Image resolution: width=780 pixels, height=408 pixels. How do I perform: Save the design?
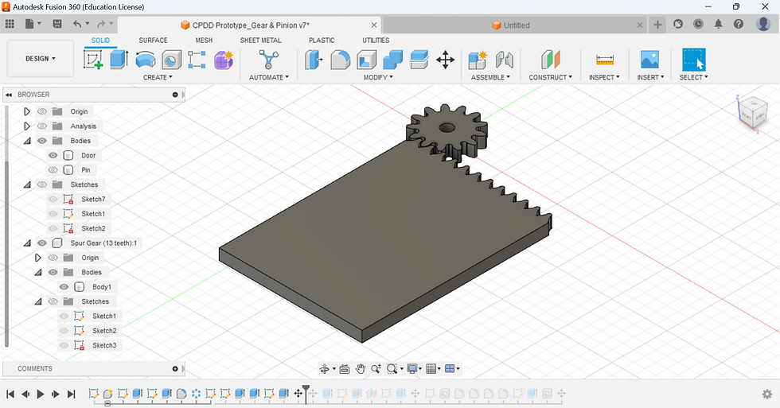click(57, 24)
